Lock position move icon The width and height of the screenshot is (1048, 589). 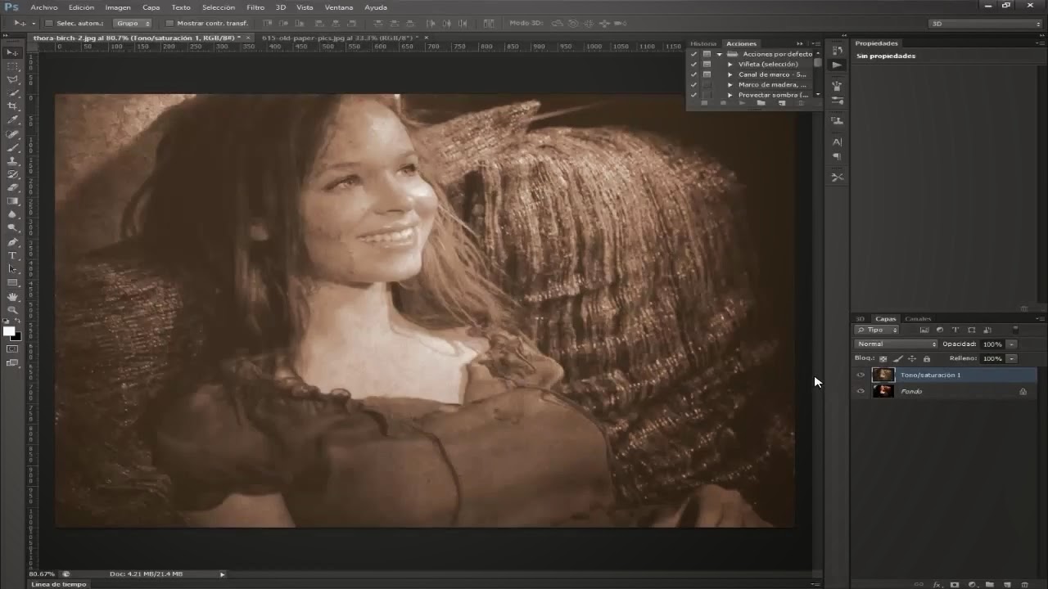(912, 359)
